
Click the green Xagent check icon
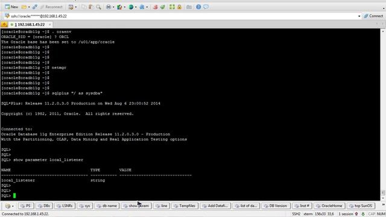[162, 7]
